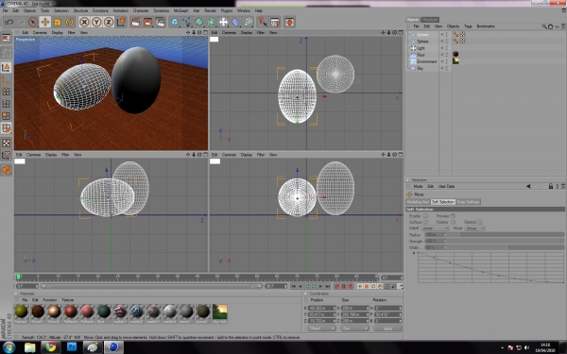Open the Help menu
The height and width of the screenshot is (354, 567).
(259, 10)
